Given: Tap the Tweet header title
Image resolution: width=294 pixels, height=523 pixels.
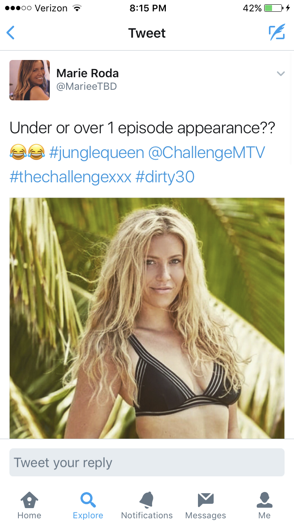Looking at the screenshot, I should pos(147,33).
